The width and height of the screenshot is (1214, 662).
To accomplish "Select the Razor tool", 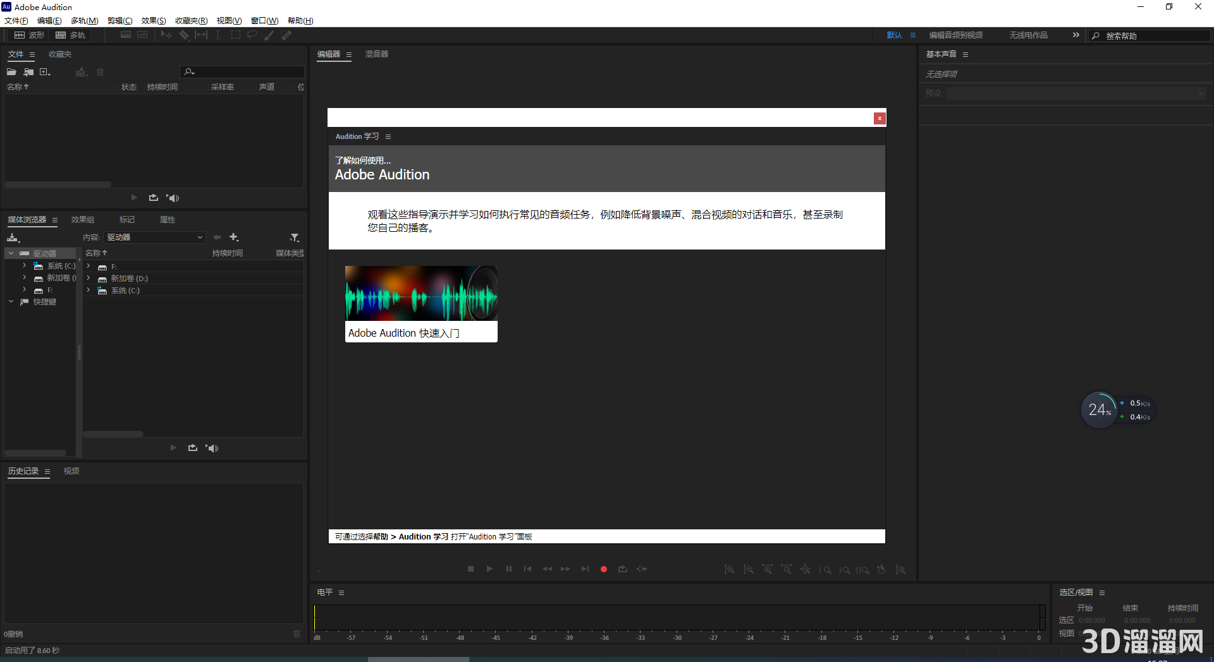I will (x=184, y=35).
